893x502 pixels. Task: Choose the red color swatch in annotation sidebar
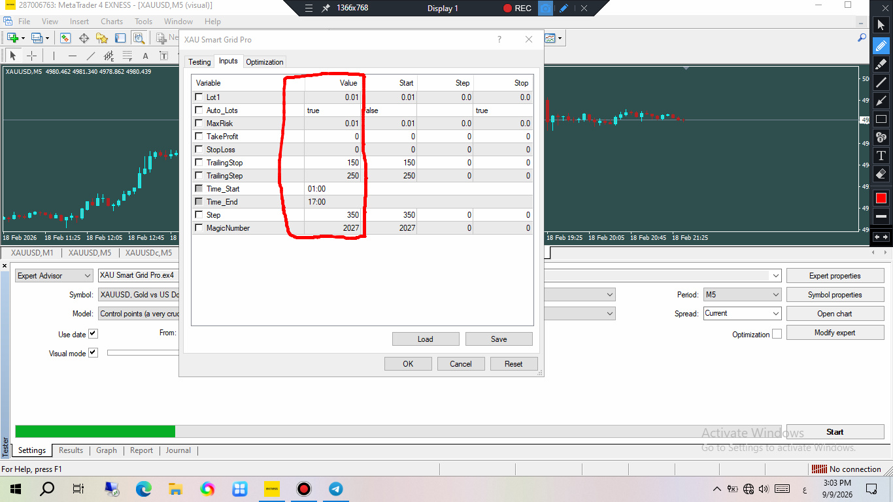tap(881, 197)
